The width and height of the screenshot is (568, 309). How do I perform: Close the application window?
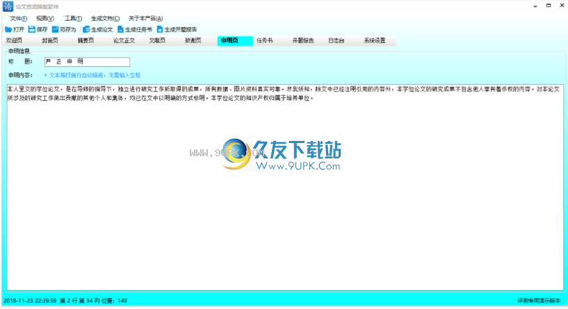(562, 6)
